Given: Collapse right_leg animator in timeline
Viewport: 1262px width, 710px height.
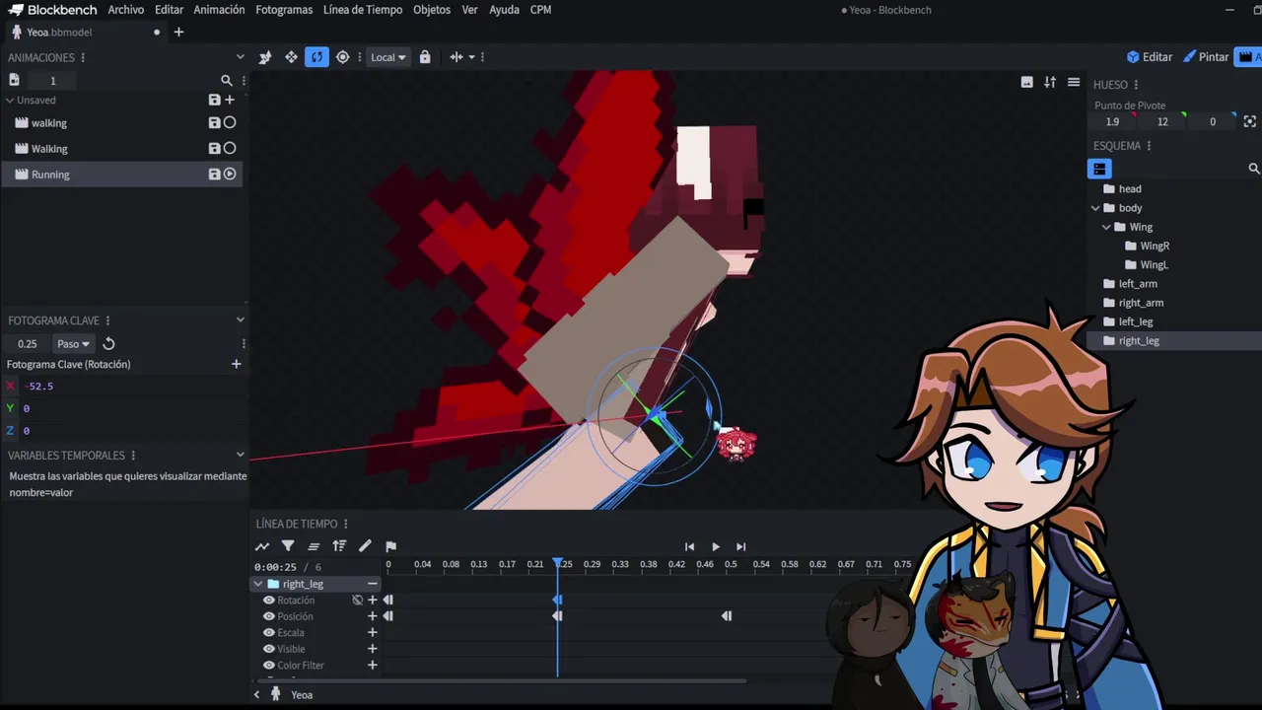Looking at the screenshot, I should 258,584.
